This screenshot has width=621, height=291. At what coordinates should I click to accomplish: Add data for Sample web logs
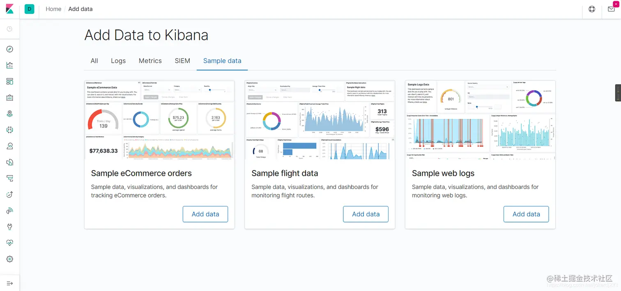(526, 214)
